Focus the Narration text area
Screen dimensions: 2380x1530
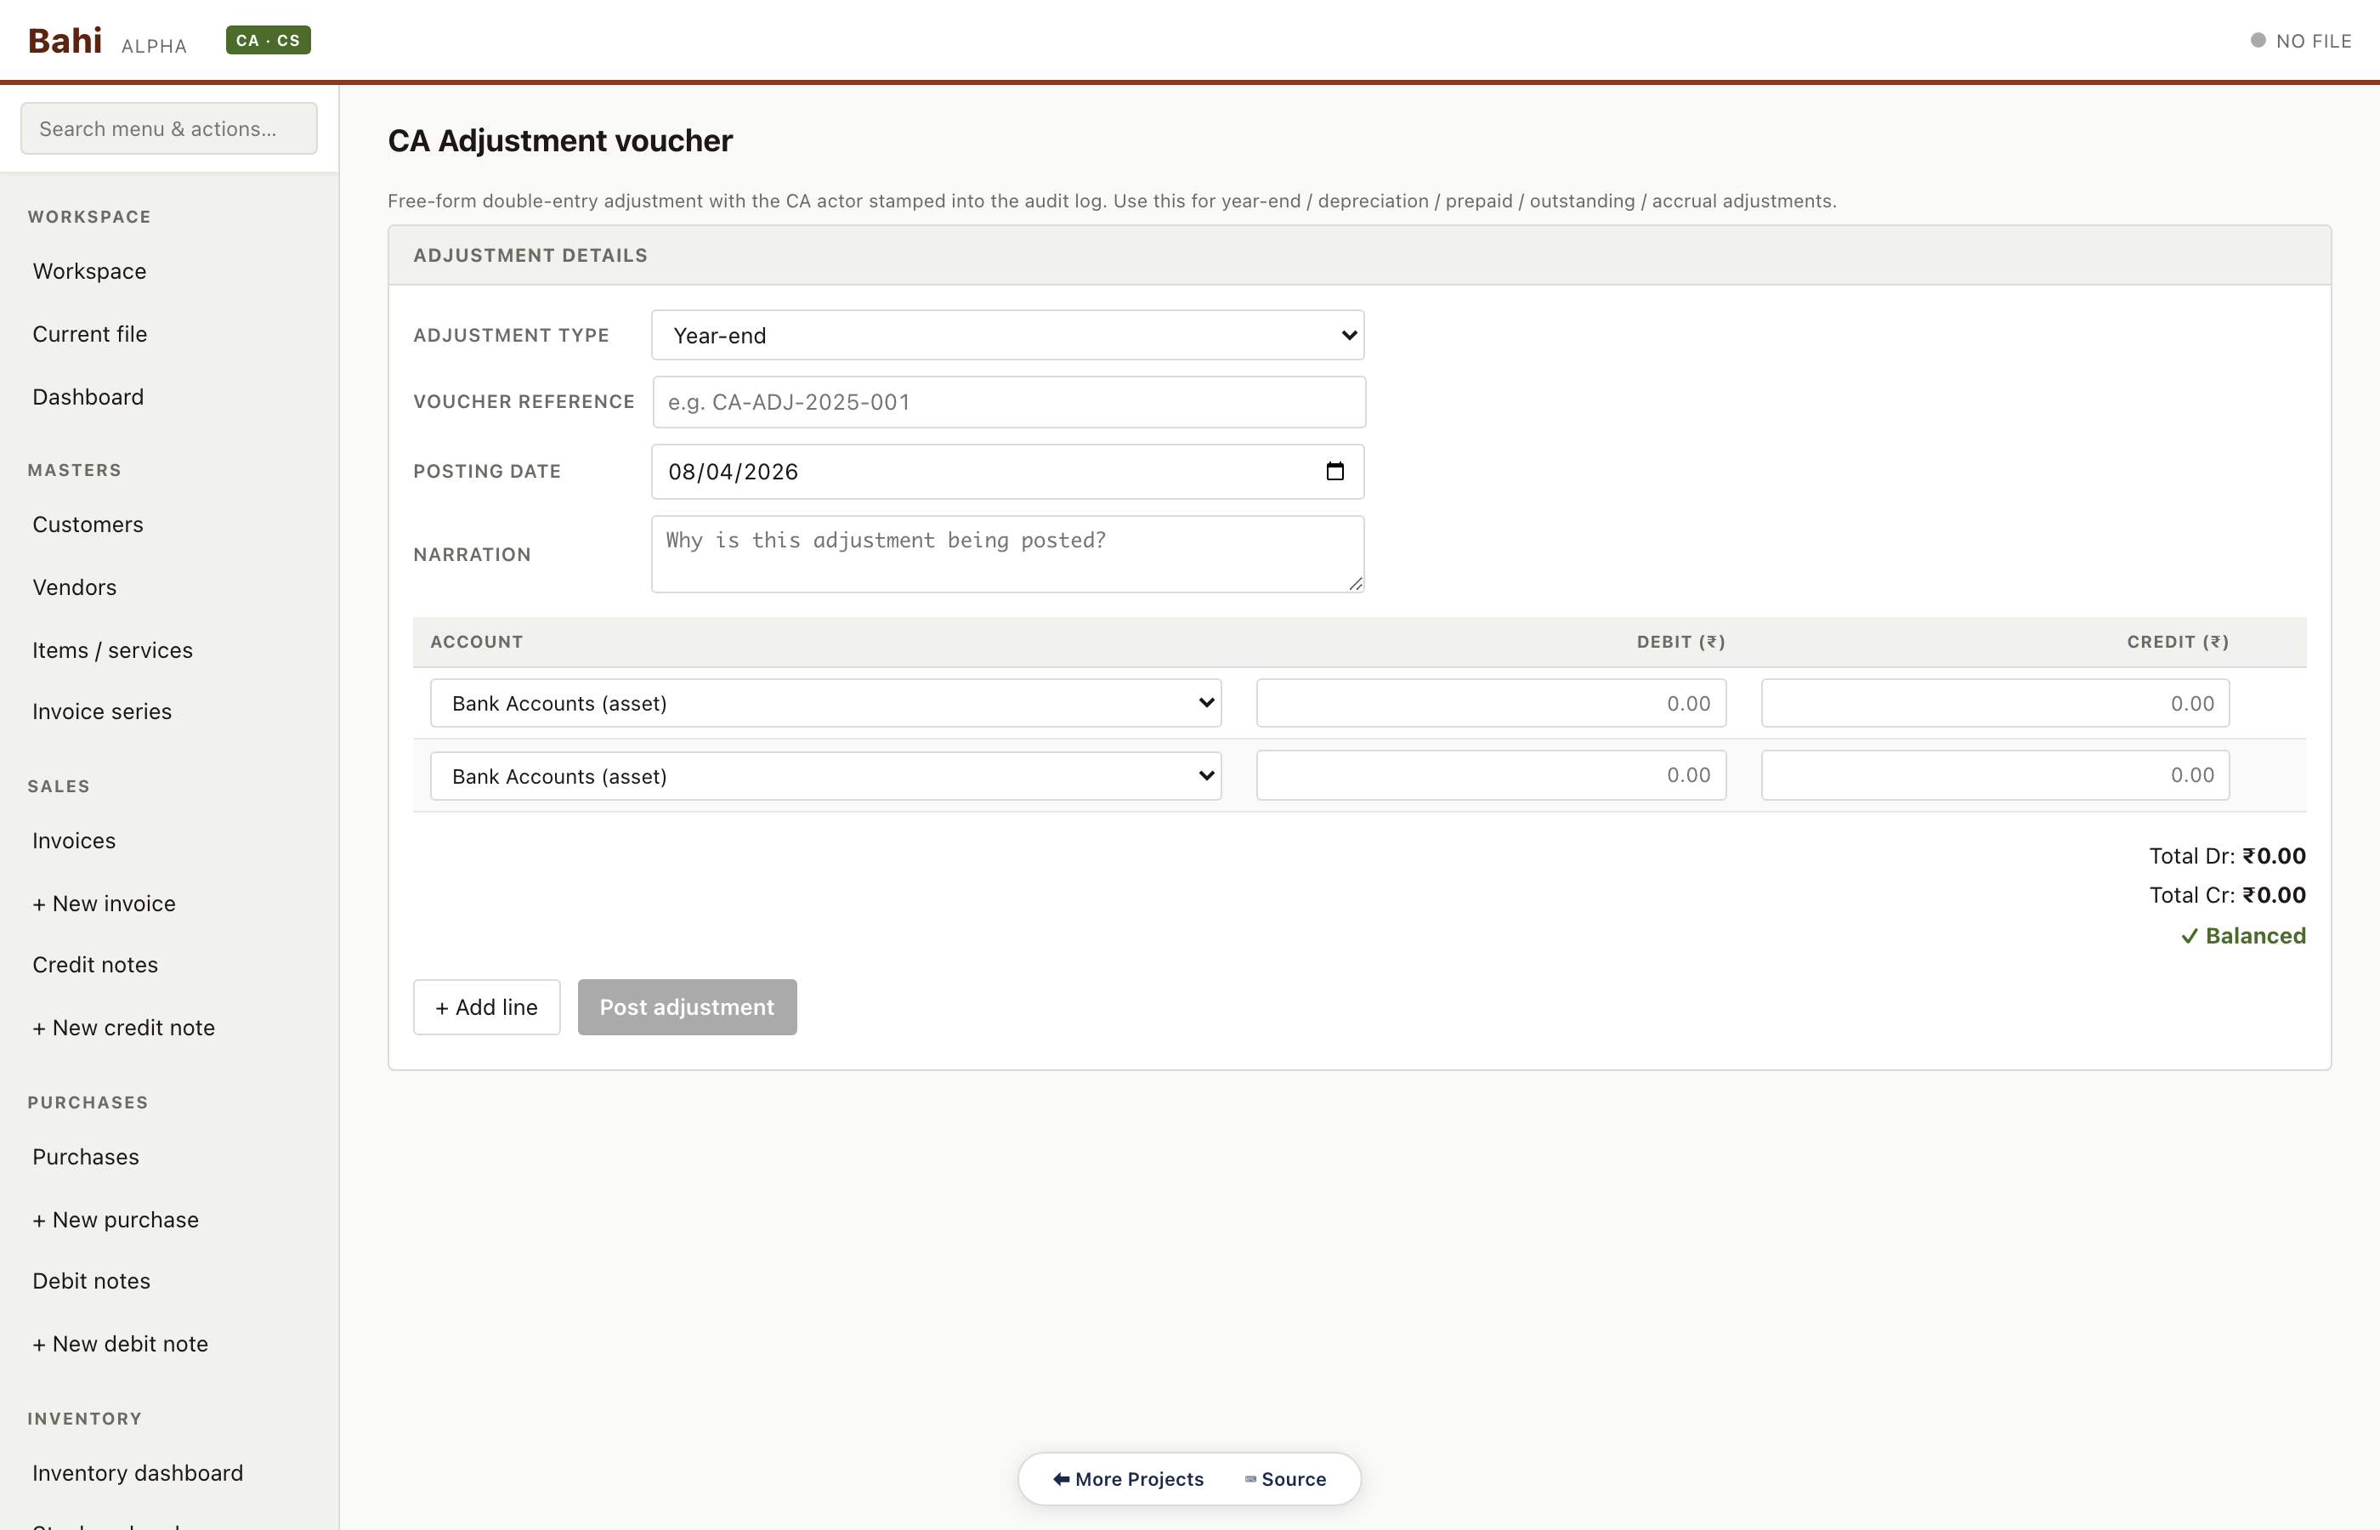point(1007,553)
